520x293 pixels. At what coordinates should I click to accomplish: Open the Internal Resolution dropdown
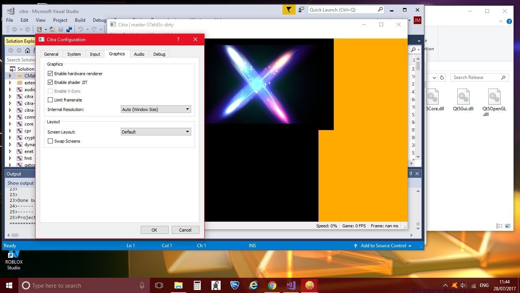(x=156, y=109)
